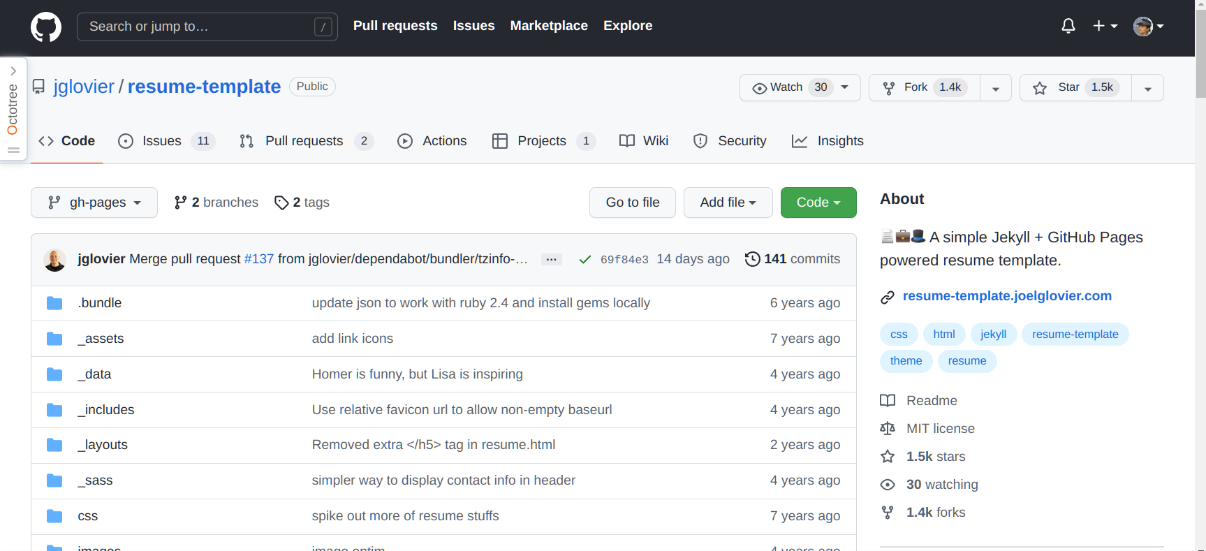Fork the repository
Viewport: 1206px width, 551px height.
pyautogui.click(x=925, y=87)
